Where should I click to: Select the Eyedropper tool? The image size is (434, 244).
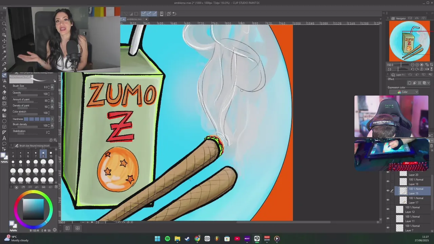pos(4,58)
